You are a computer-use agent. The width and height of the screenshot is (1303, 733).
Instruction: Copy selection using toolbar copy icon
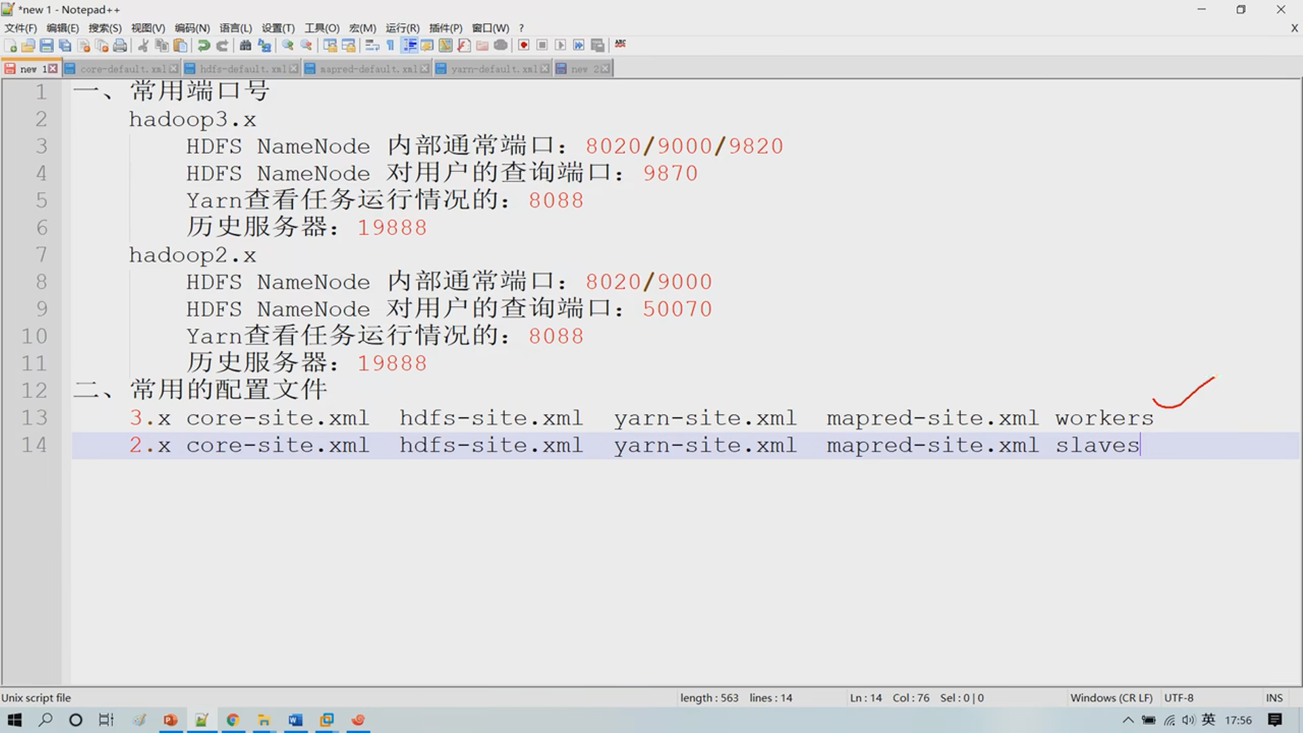(162, 45)
